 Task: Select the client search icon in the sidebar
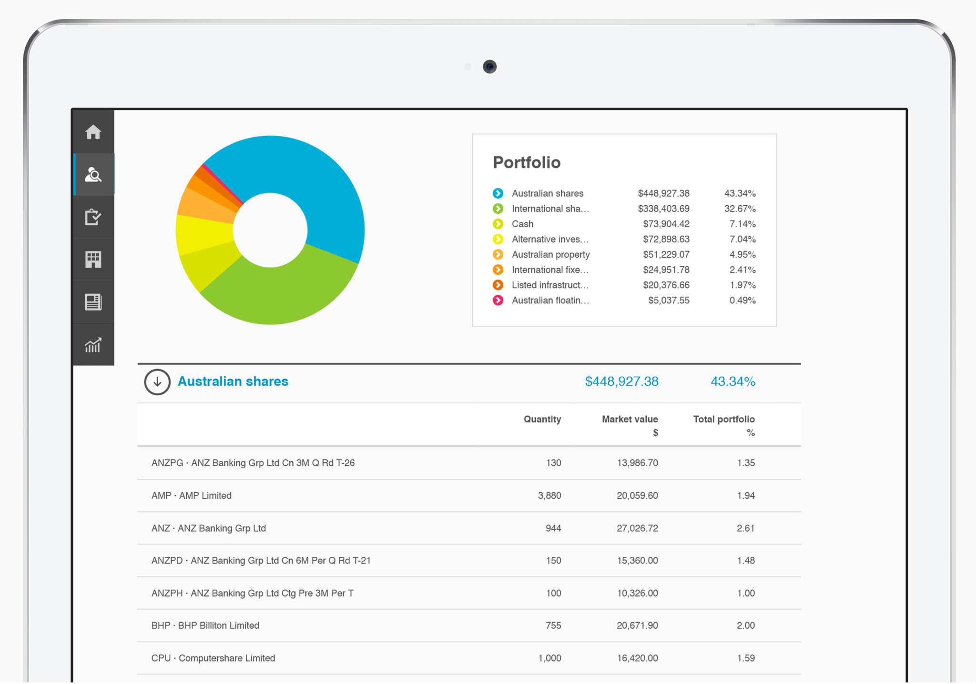(93, 175)
